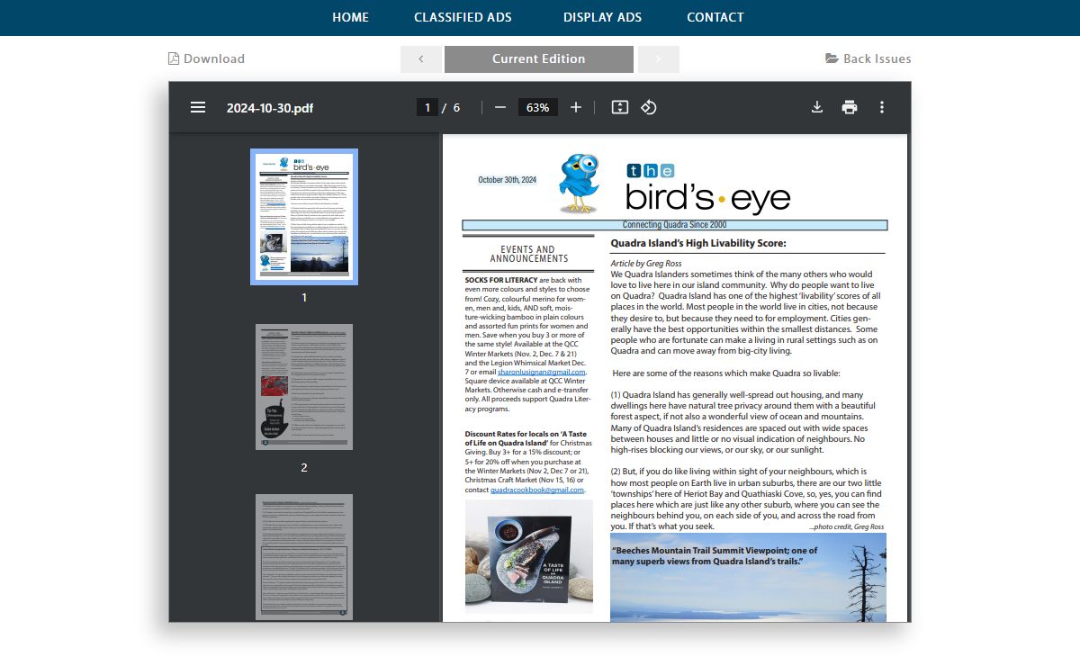Click 'Connecting Quadra Since 2000' banner
Viewport: 1080px width, 666px height.
tap(675, 225)
